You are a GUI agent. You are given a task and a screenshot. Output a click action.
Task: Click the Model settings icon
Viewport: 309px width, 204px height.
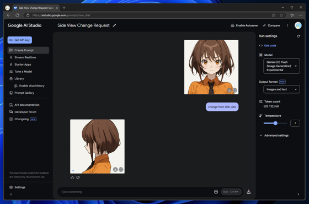260,55
